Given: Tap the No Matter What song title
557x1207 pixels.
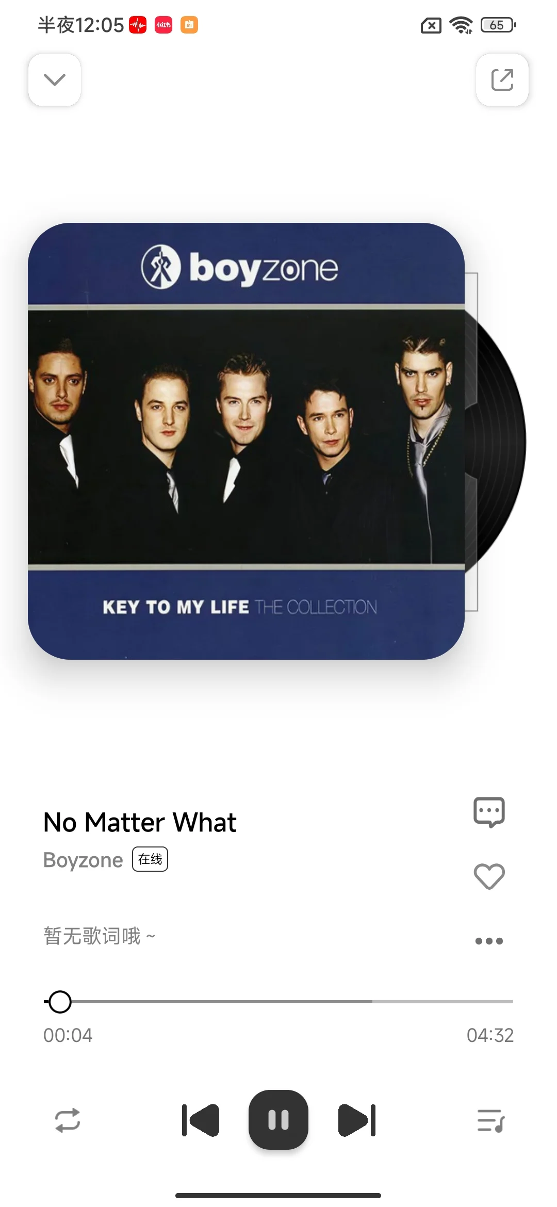Looking at the screenshot, I should point(140,822).
